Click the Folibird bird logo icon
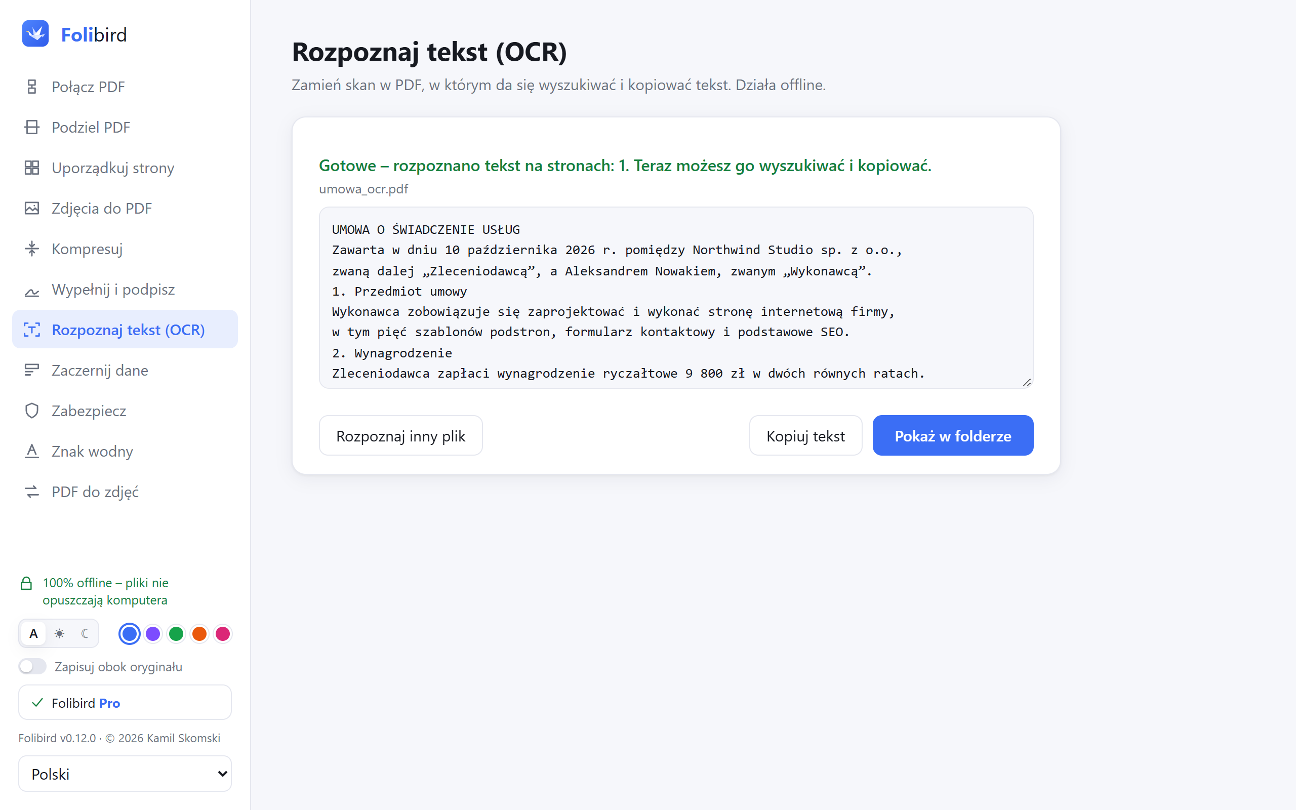 (x=35, y=34)
